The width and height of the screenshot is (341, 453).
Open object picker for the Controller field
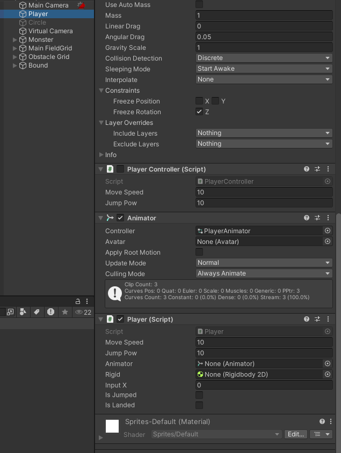click(x=328, y=231)
